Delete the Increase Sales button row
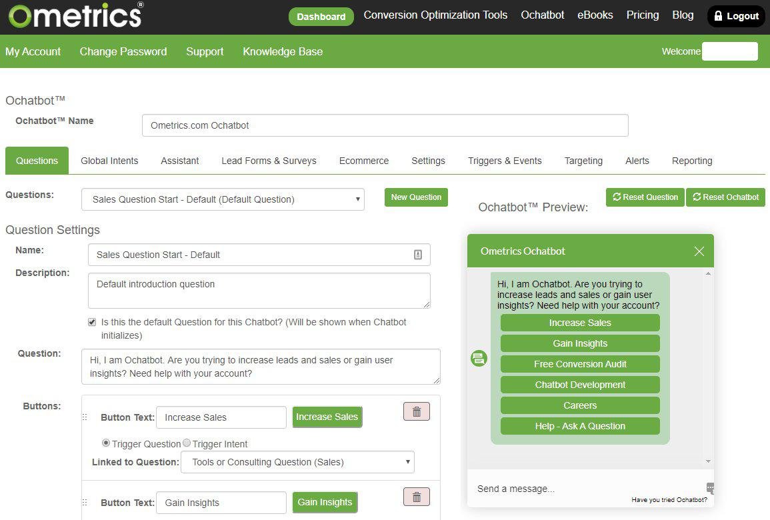 click(417, 411)
